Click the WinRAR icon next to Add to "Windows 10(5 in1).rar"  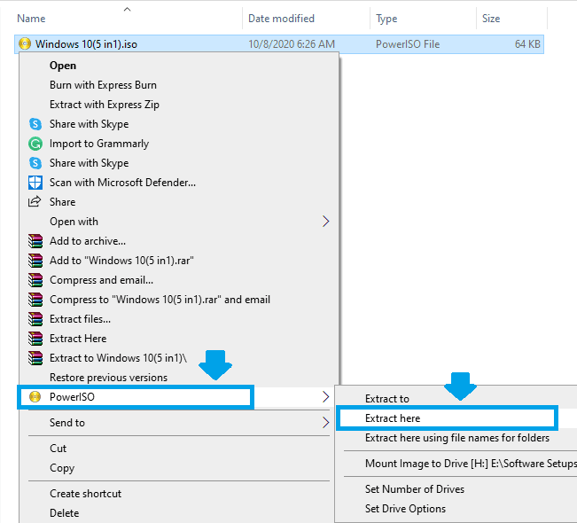[35, 261]
